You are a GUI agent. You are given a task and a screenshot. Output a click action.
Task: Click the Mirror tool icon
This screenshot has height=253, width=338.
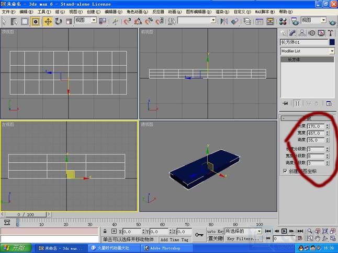(x=224, y=21)
